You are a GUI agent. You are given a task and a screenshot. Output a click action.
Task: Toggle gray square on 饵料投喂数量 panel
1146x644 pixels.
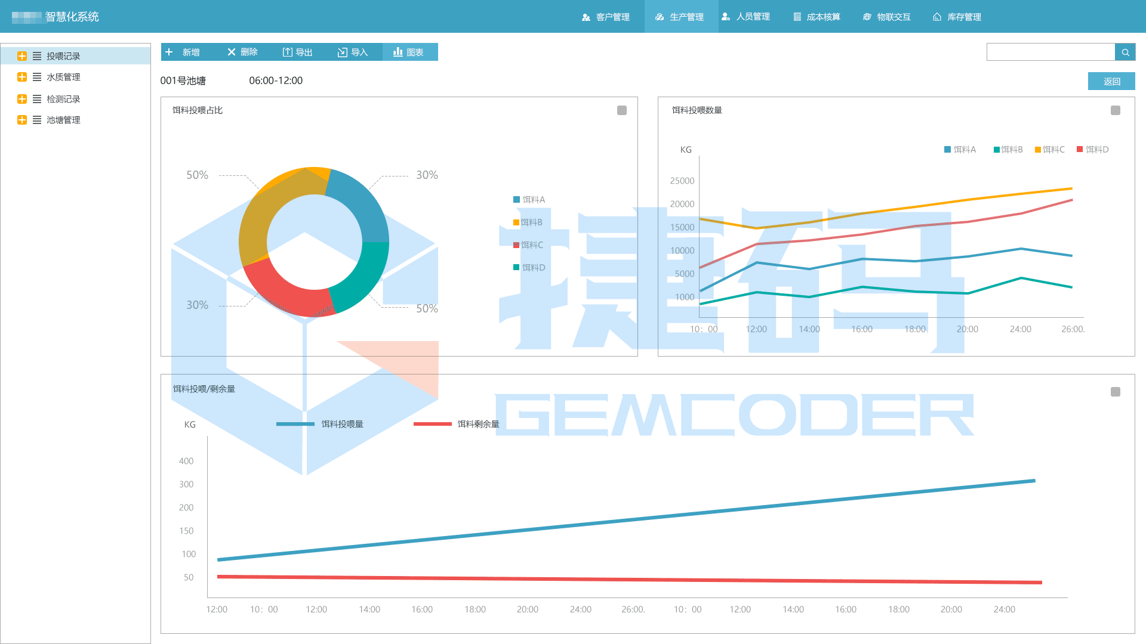(1116, 110)
